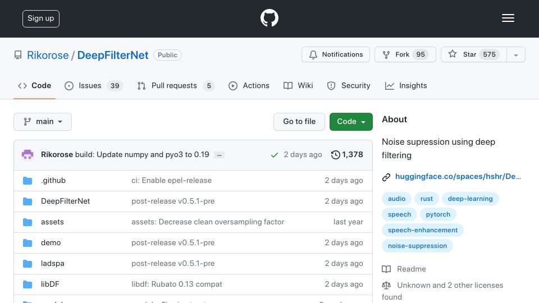Open the Readme link in About

[x=411, y=269]
